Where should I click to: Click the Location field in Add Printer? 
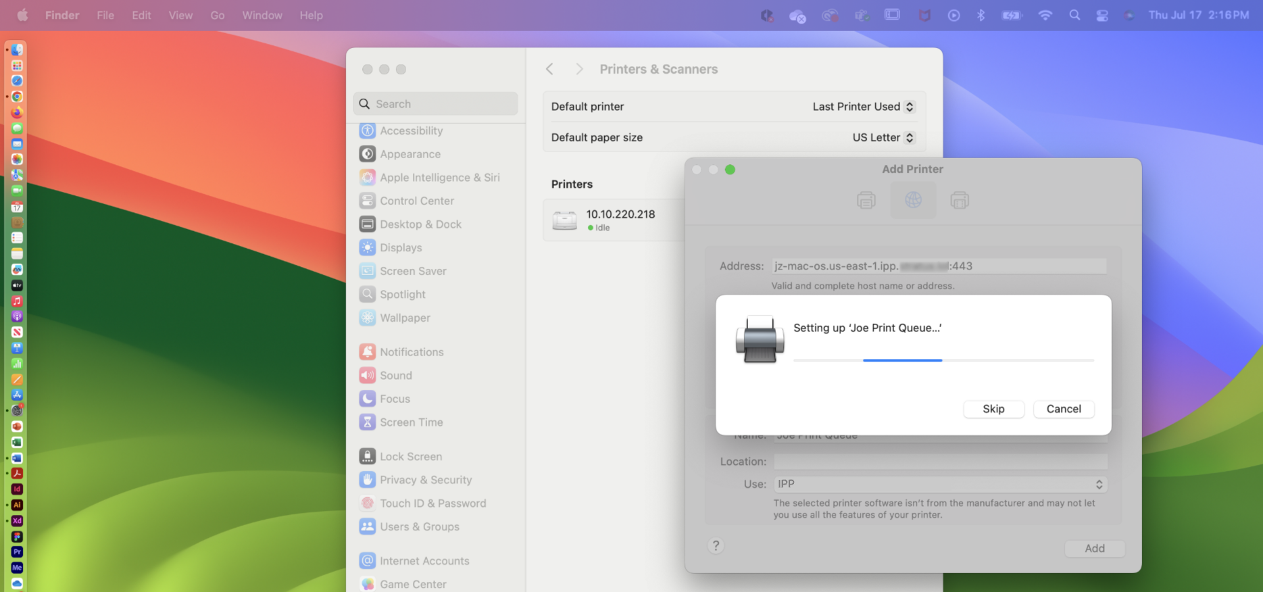click(x=940, y=462)
